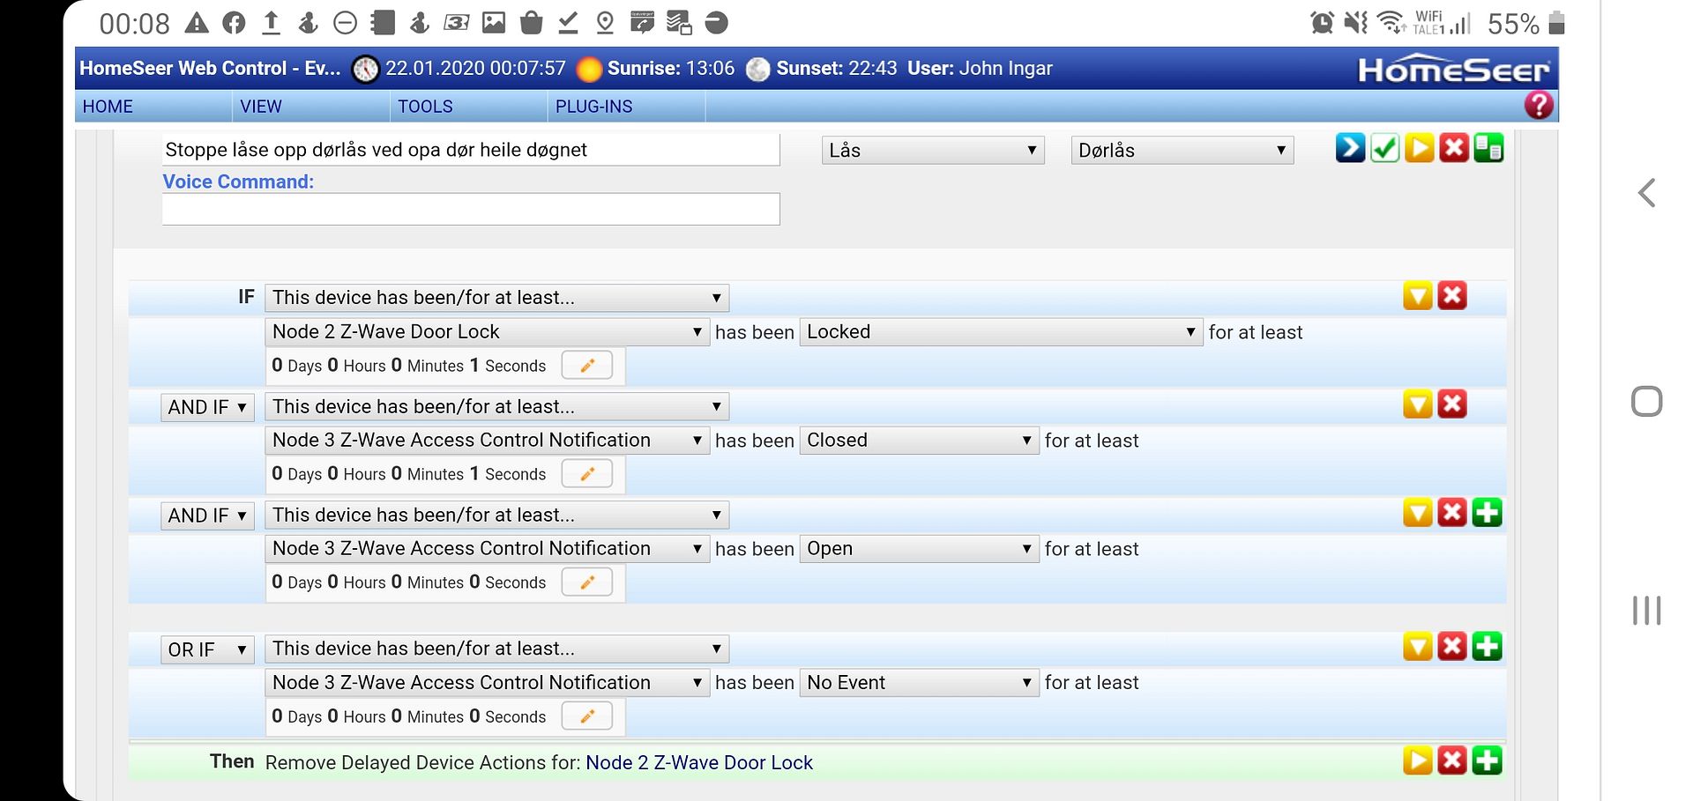This screenshot has width=1693, height=801.
Task: Select the event name text field
Action: click(x=470, y=150)
